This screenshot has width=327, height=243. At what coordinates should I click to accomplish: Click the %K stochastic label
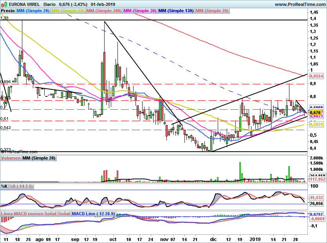click(x=4, y=186)
